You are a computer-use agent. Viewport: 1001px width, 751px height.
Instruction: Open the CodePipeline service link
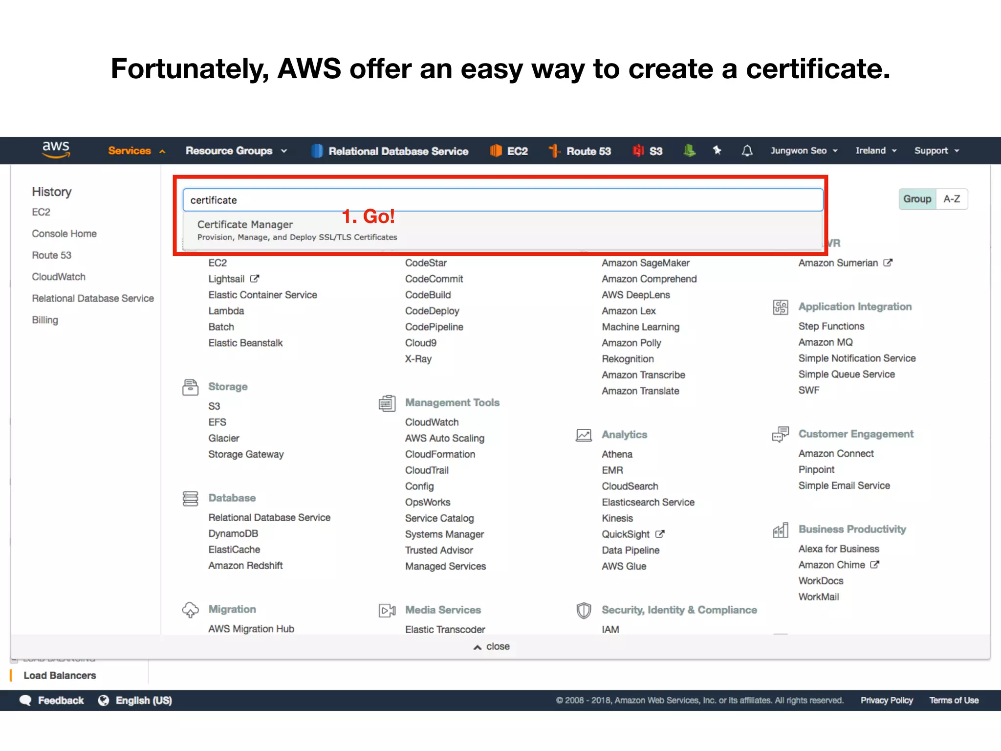coord(434,327)
